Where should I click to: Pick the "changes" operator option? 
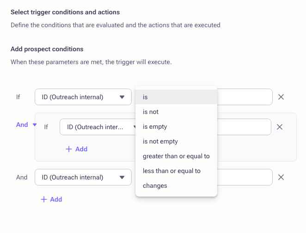pyautogui.click(x=176, y=185)
